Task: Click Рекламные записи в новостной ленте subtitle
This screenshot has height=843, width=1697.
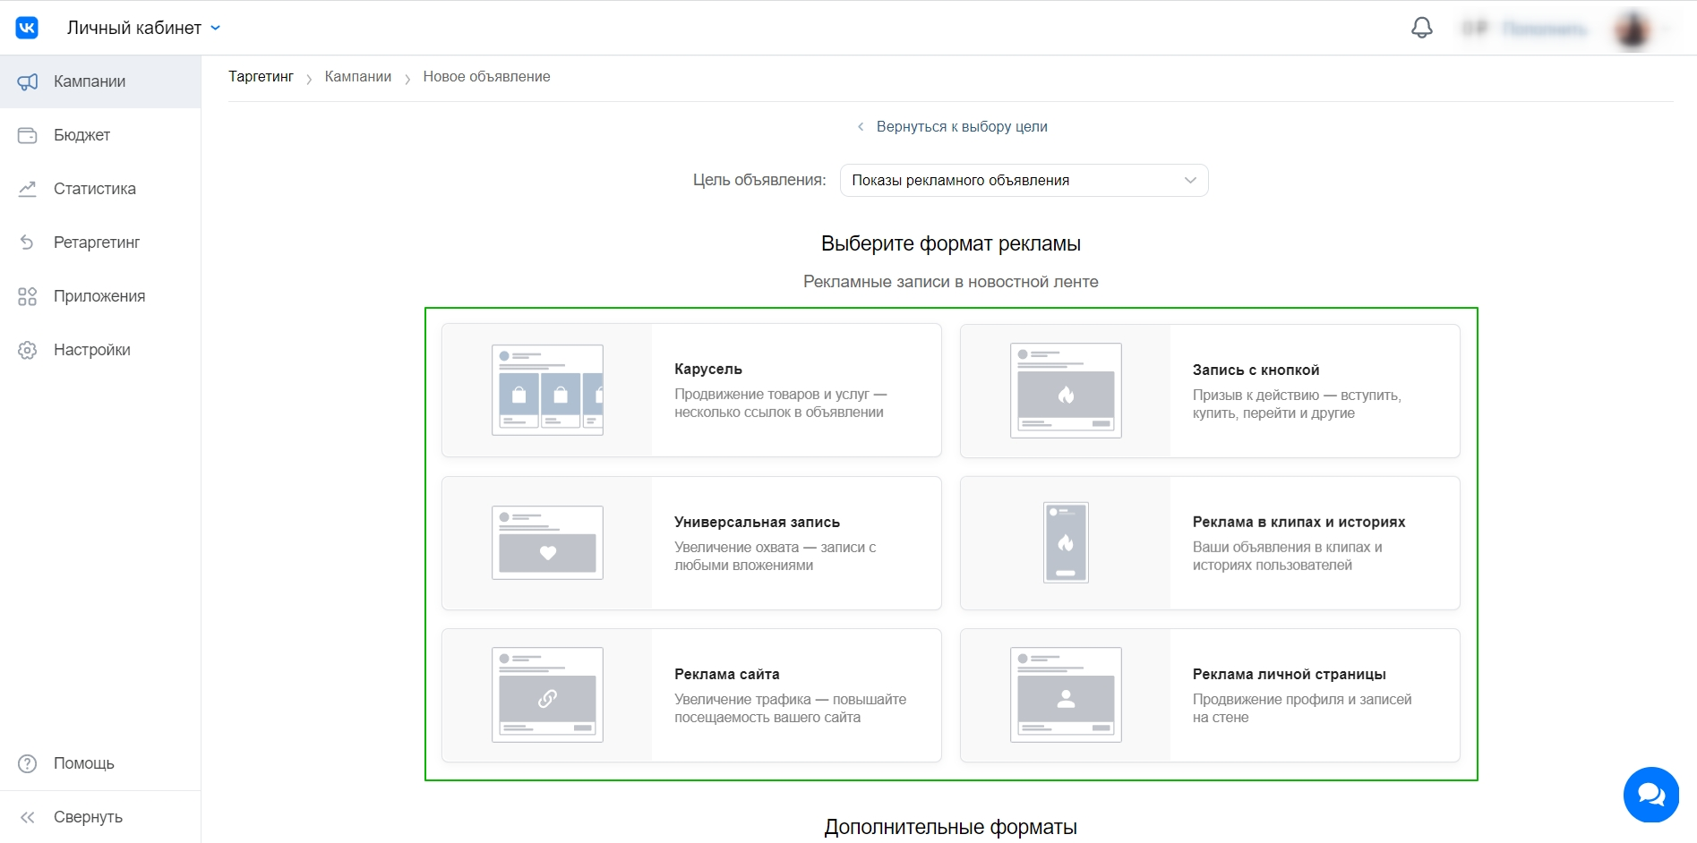Action: pos(950,282)
